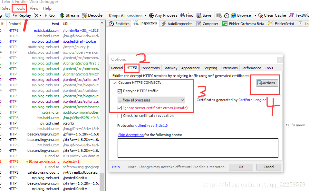This screenshot has width=309, height=191.
Task: Select the General options tab
Action: point(117,68)
